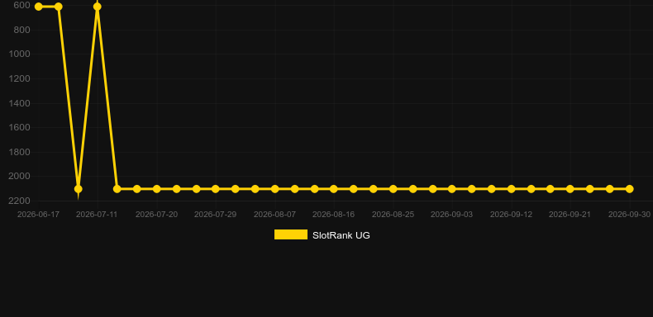This screenshot has width=653, height=317.
Task: Click the 2026-08-16 x-axis date label
Action: point(334,215)
